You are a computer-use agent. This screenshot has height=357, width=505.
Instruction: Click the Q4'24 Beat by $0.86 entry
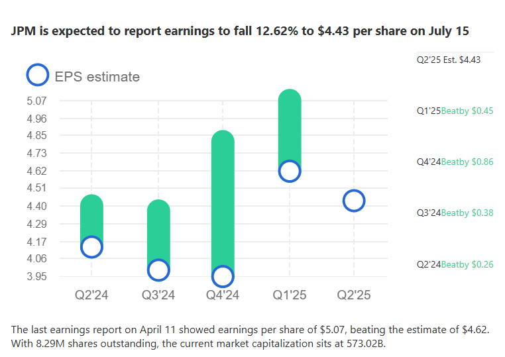tap(455, 162)
